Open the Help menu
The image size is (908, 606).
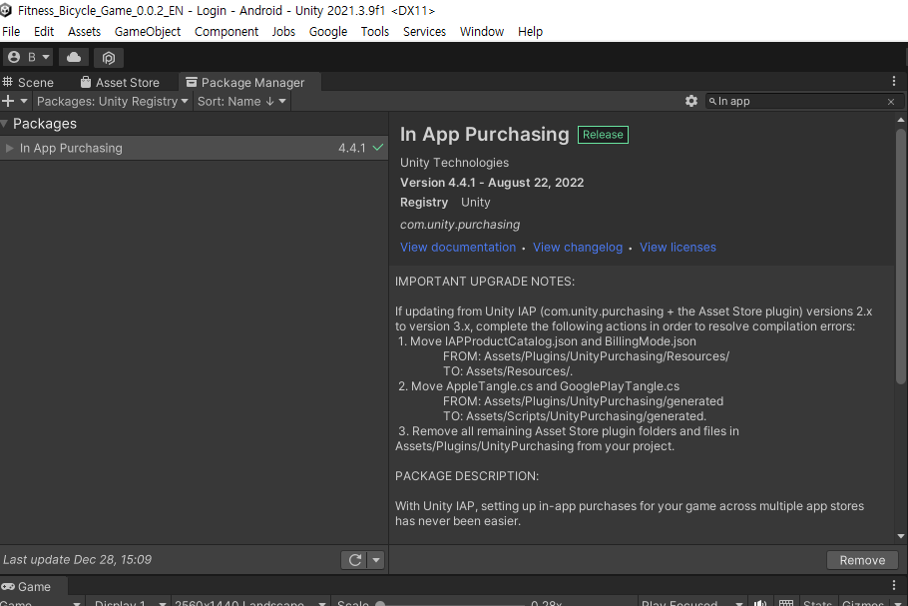[x=530, y=32]
